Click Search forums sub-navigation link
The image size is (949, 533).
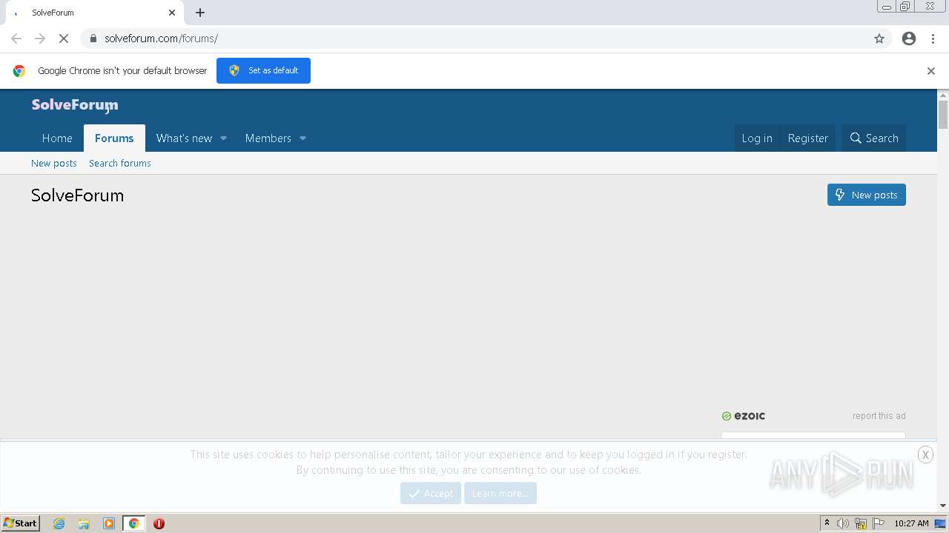[120, 163]
